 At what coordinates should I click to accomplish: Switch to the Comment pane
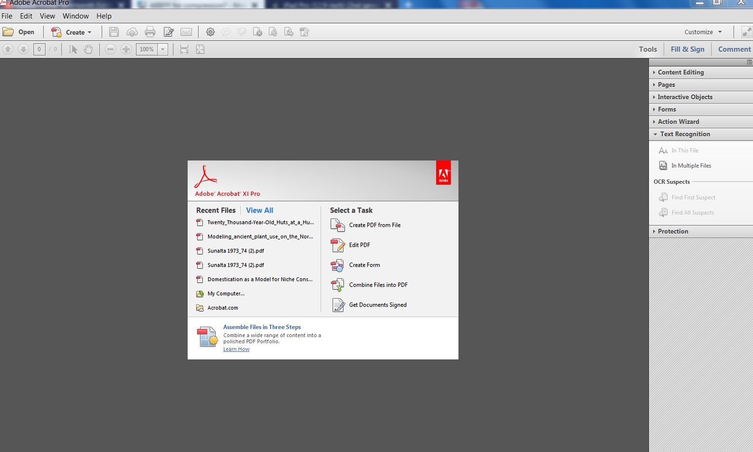(734, 49)
